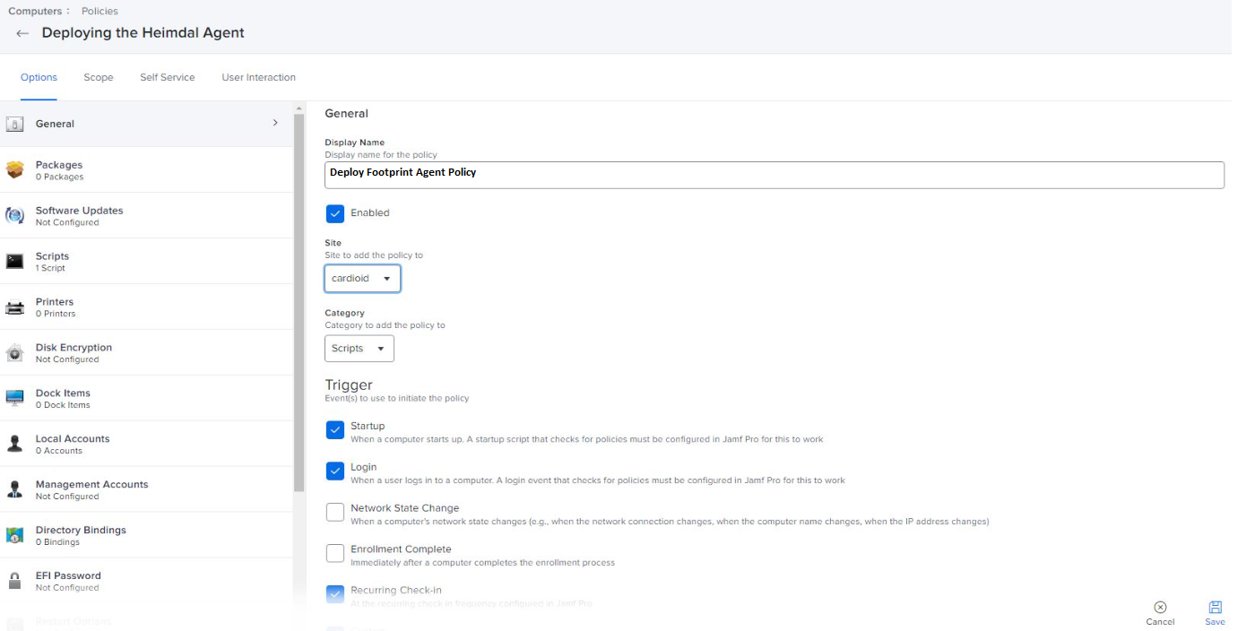The width and height of the screenshot is (1246, 631).
Task: Switch to the Scope tab
Action: point(99,77)
